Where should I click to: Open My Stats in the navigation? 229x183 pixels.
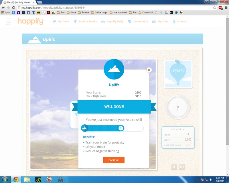click(x=160, y=21)
